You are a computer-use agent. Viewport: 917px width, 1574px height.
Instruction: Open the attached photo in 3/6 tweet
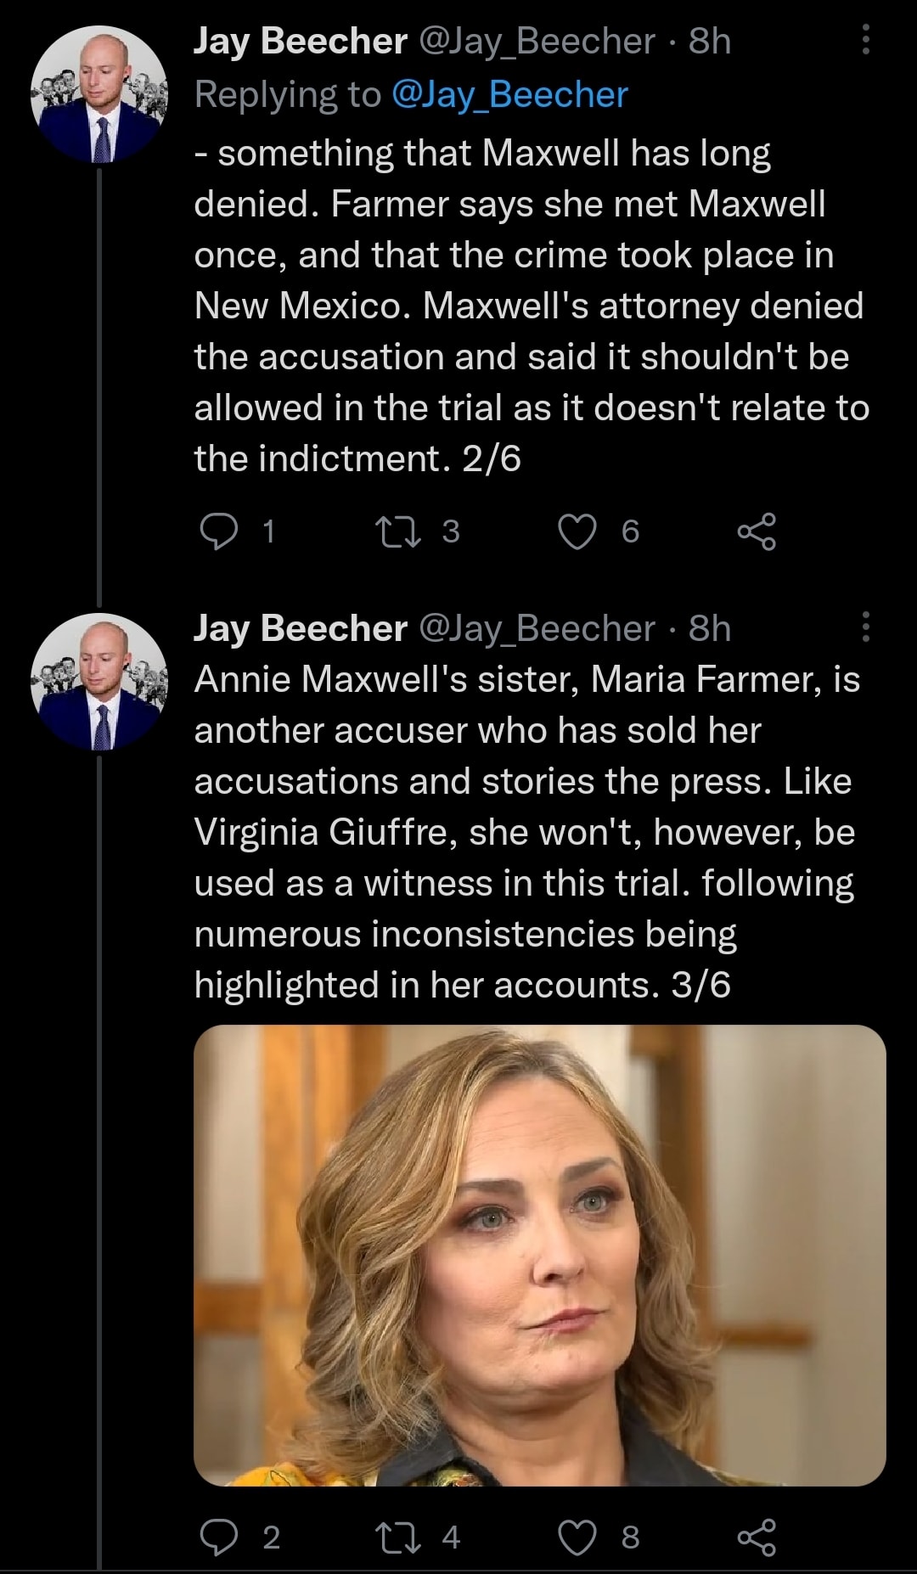539,1255
